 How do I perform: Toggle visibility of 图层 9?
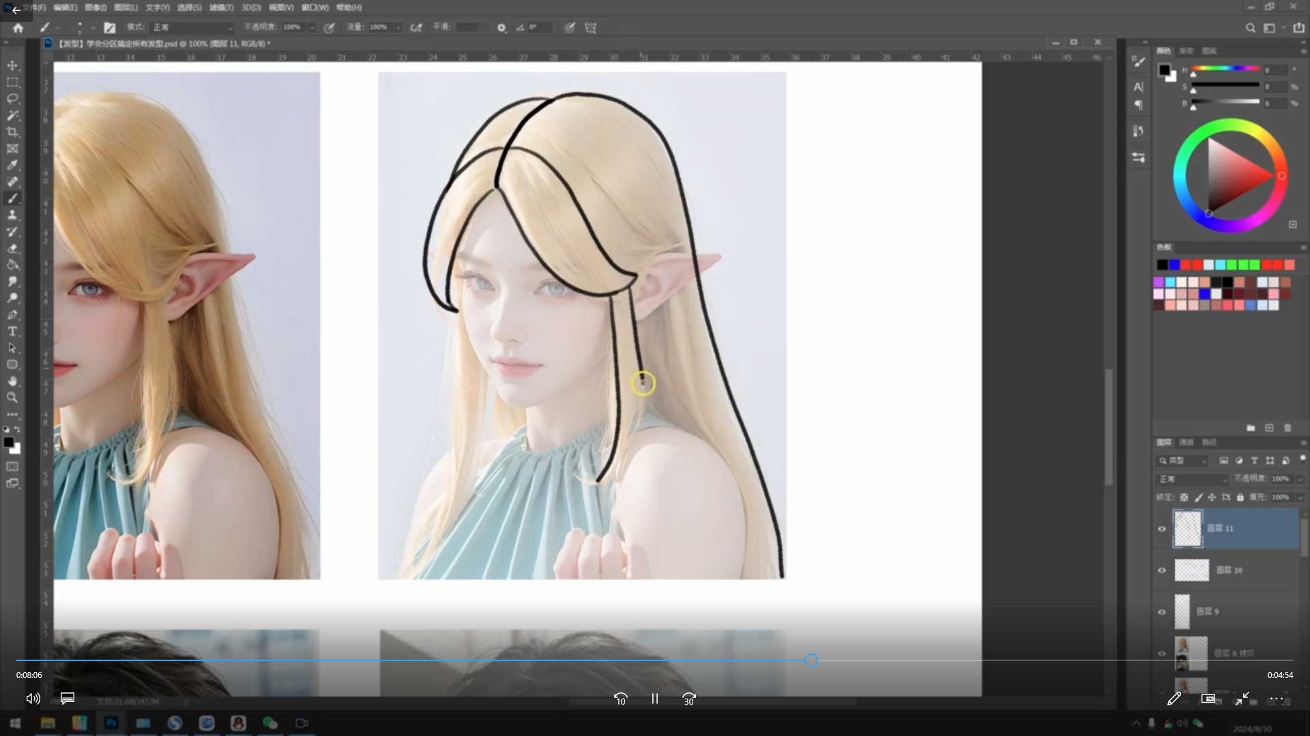click(x=1162, y=612)
